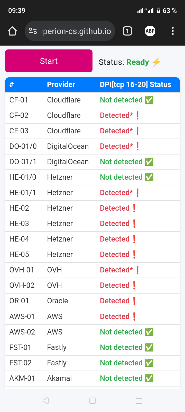The image size is (185, 412).
Task: Tap the Android home square icon
Action: [x=92, y=401]
